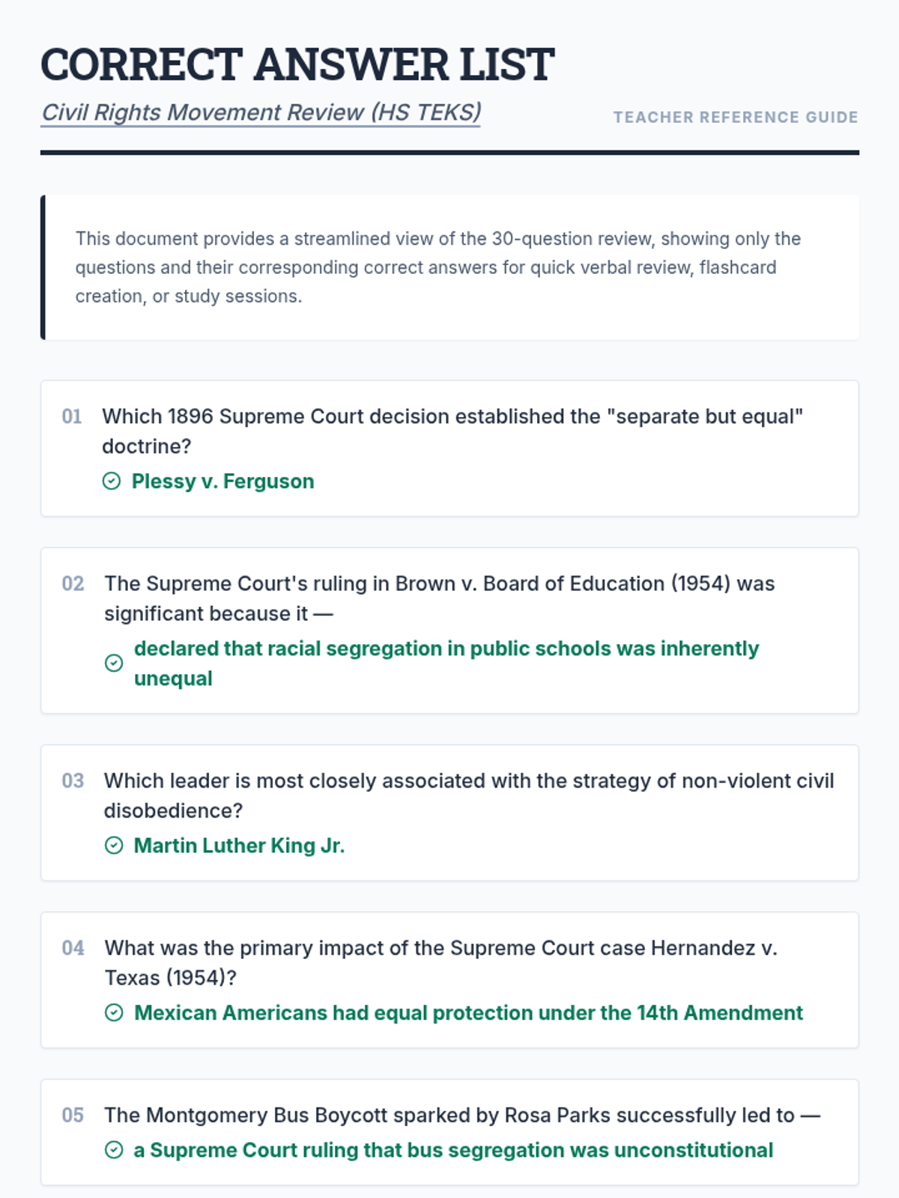Select question number 05 label
This screenshot has height=1198, width=899.
pyautogui.click(x=73, y=1116)
